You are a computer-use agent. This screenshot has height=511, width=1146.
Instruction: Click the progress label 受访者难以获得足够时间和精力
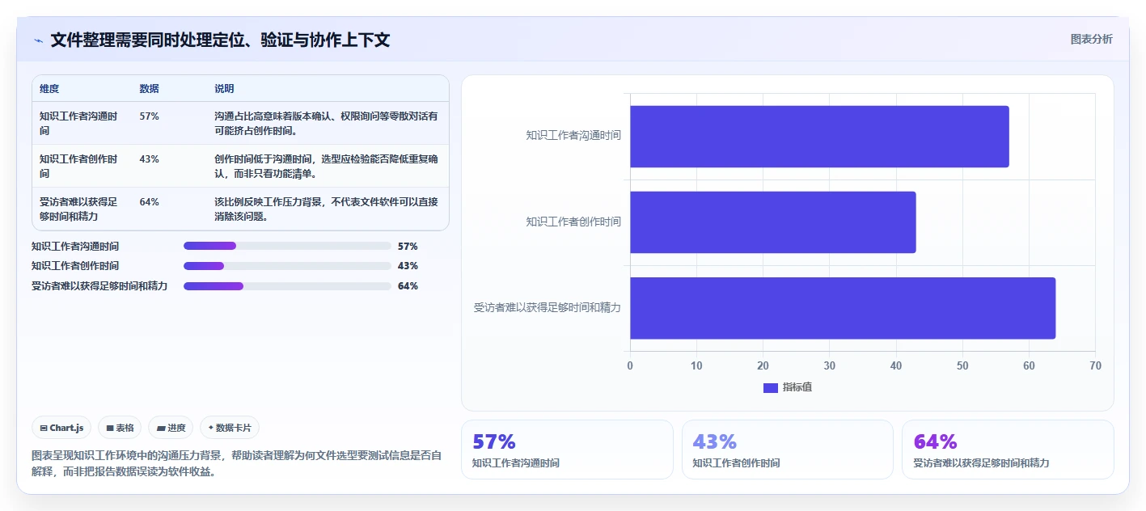(x=99, y=286)
